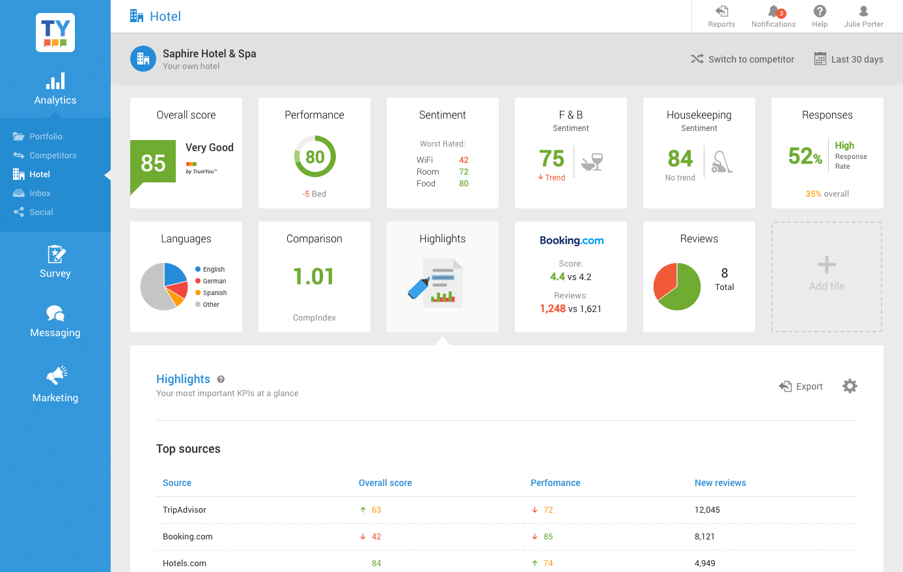903x572 pixels.
Task: Click the Survey icon in sidebar
Action: click(55, 254)
